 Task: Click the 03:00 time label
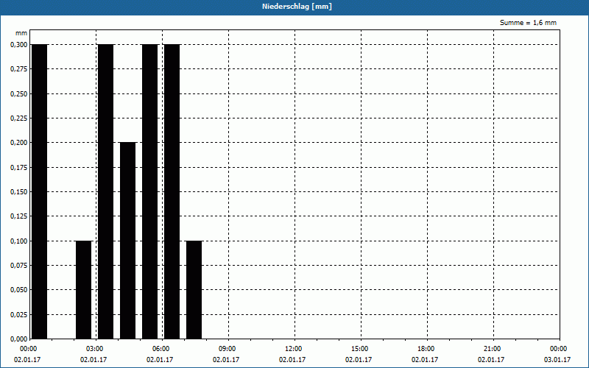(94, 349)
